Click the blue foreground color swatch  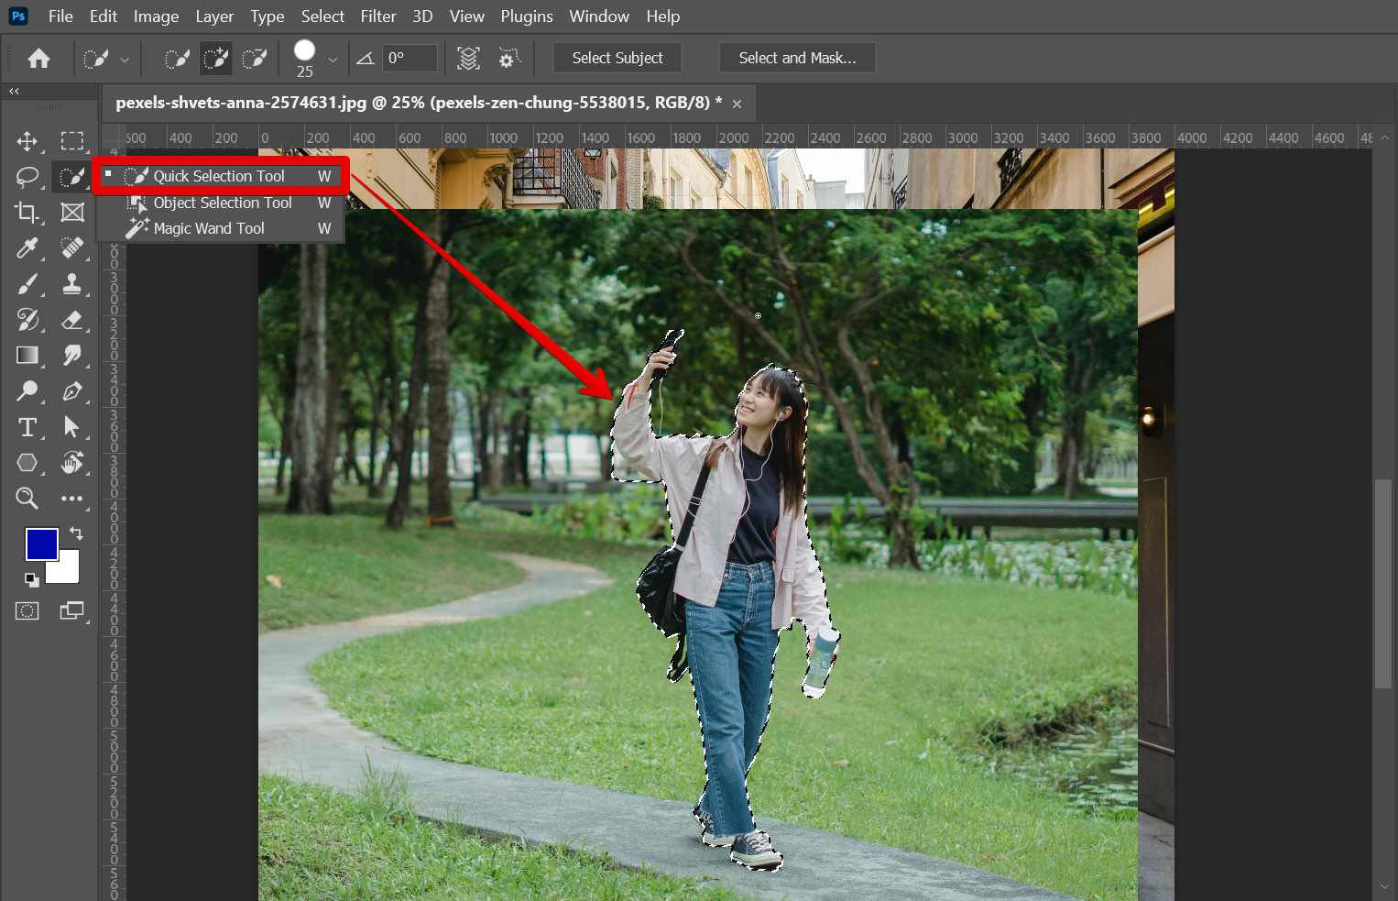coord(41,544)
